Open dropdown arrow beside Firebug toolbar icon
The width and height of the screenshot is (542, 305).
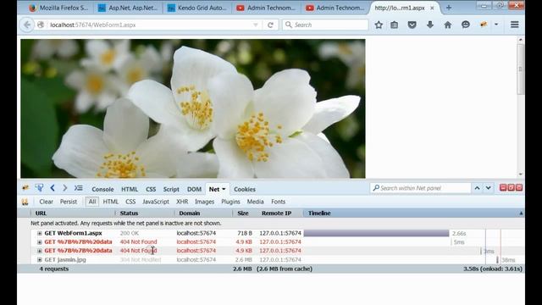point(496,25)
